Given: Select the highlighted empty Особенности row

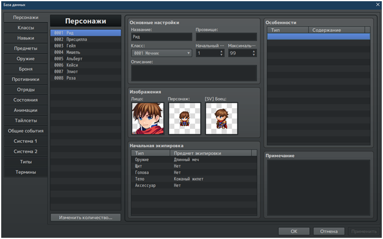Looking at the screenshot, I should [318, 36].
